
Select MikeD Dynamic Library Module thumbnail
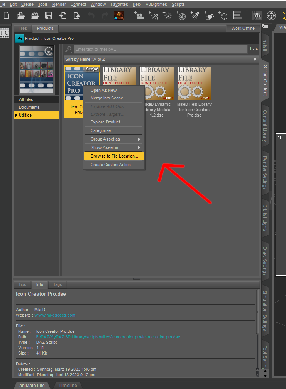(157, 83)
